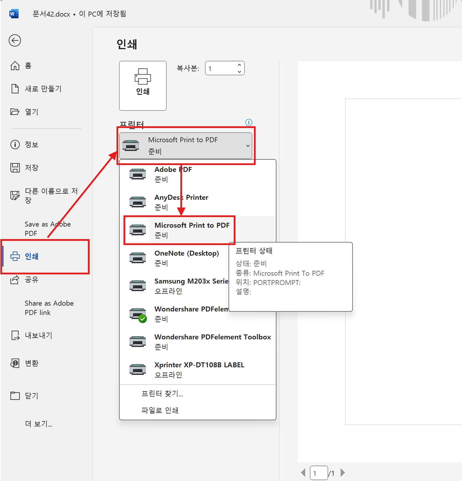Click the save-as icon beside 다른 이름으로 저장
This screenshot has width=462, height=481.
click(x=15, y=195)
